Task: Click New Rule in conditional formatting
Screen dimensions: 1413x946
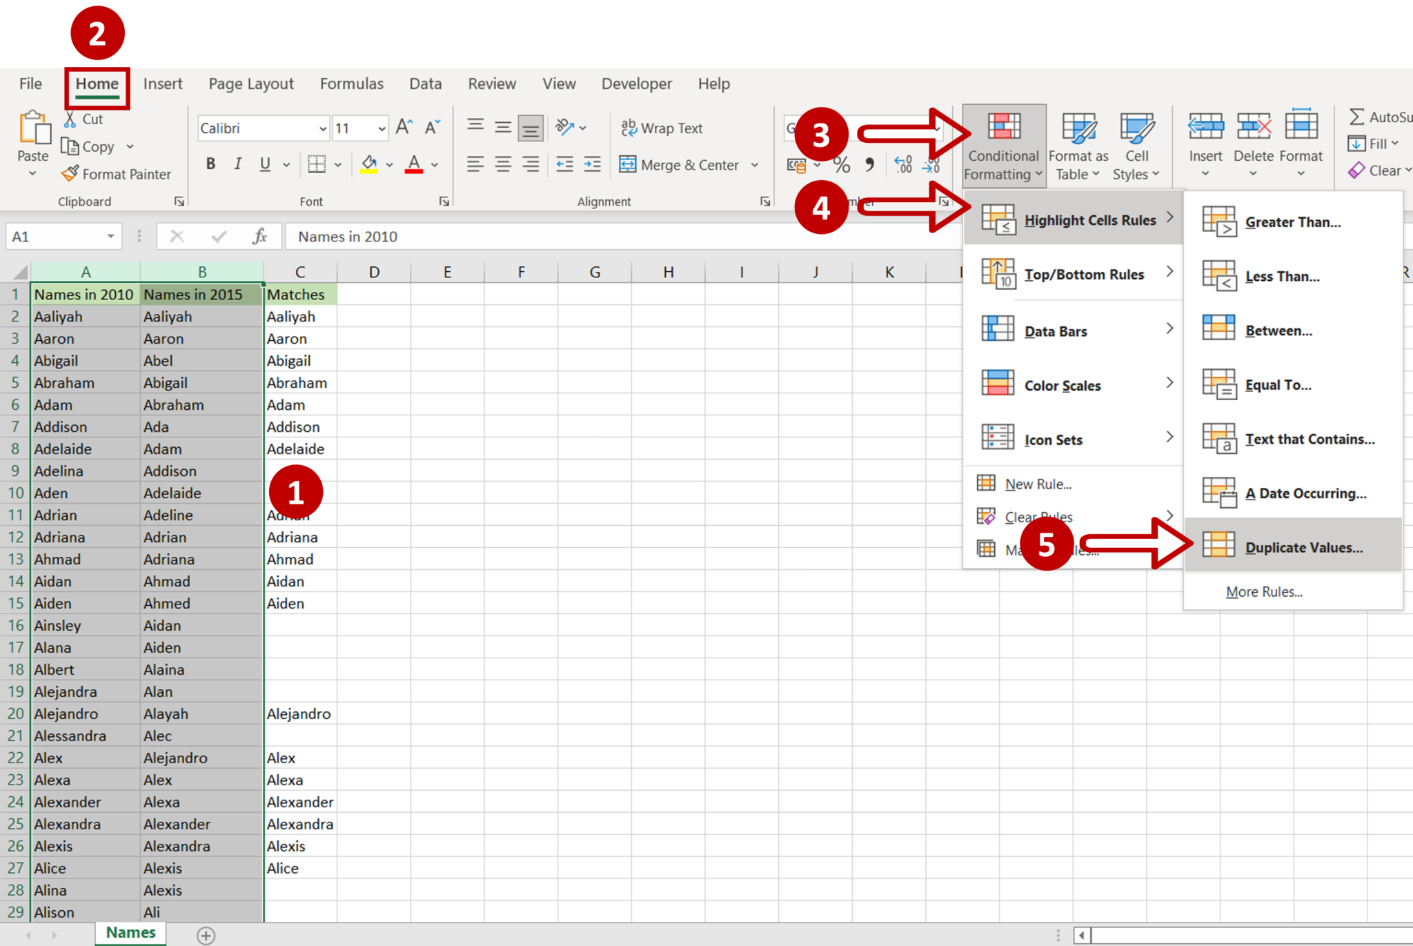Action: (1037, 484)
